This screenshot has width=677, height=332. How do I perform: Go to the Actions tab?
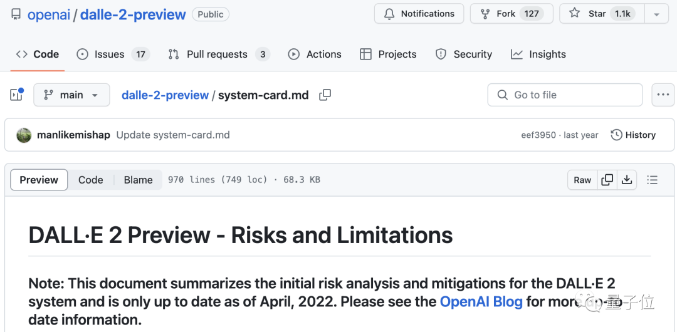(x=315, y=54)
